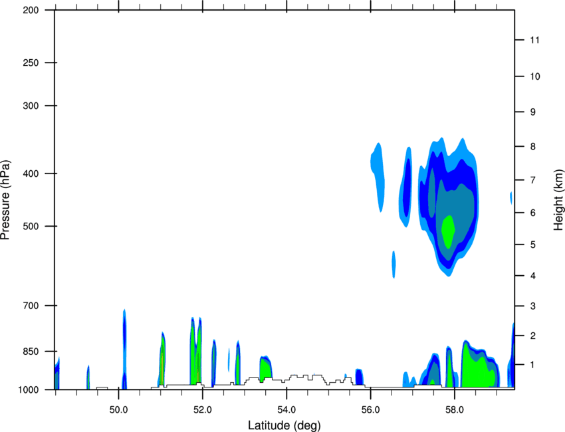The height and width of the screenshot is (432, 565).
Task: Click the 4 km height label
Action: pos(533,276)
